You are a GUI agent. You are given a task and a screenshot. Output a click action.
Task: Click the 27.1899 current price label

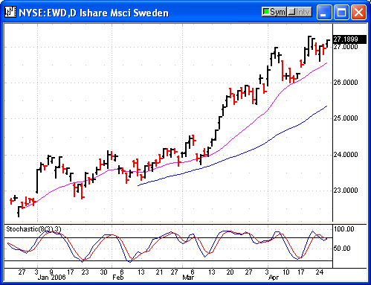[x=349, y=39]
